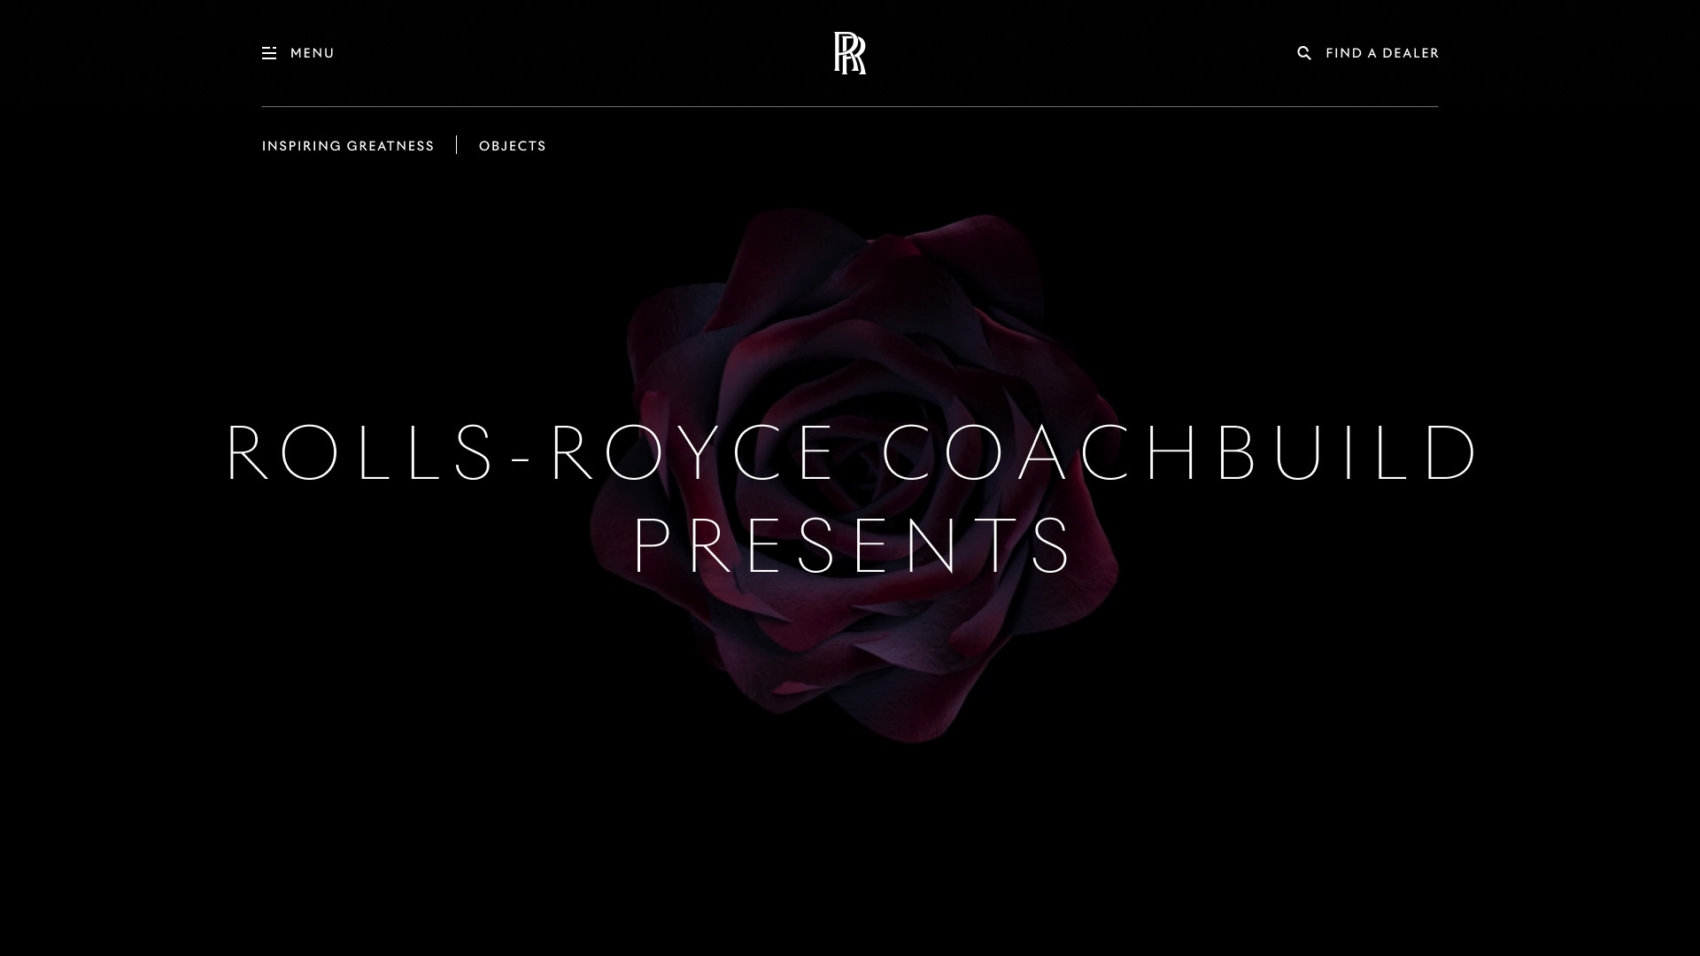Click the ROLLS-ROYCE COACHBUILD heading text
Viewport: 1700px width, 956px height.
click(x=852, y=452)
